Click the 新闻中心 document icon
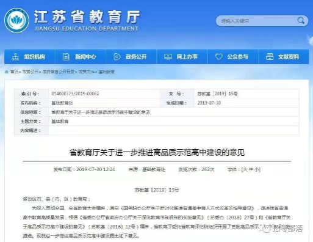Image resolution: width=313 pixels, height=242 pixels. 66,57
